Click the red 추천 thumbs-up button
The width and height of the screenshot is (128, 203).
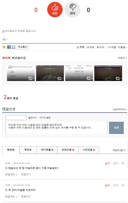[55, 9]
